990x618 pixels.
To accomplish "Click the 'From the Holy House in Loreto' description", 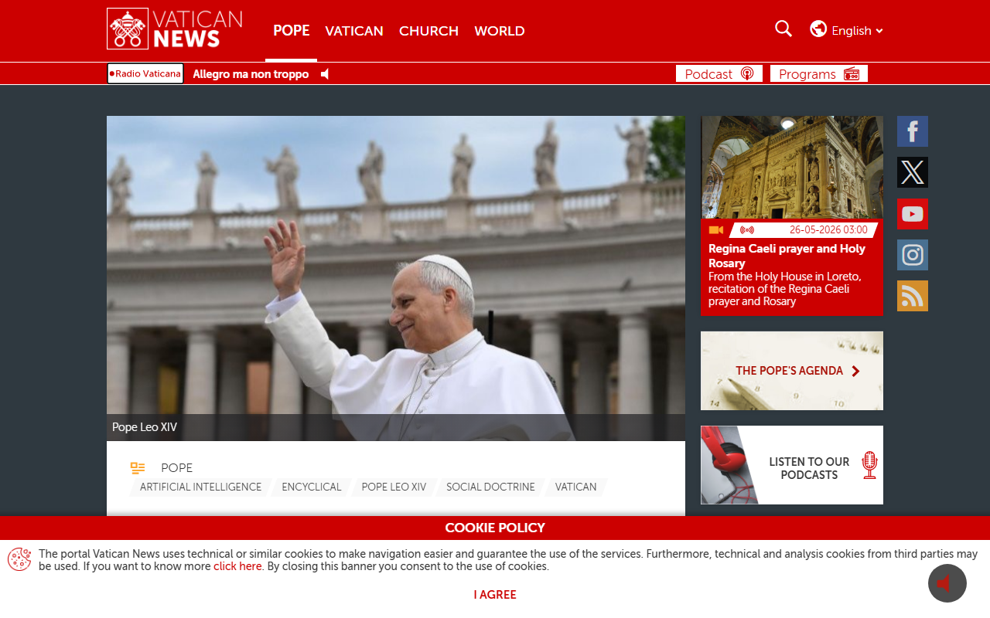I will point(785,289).
